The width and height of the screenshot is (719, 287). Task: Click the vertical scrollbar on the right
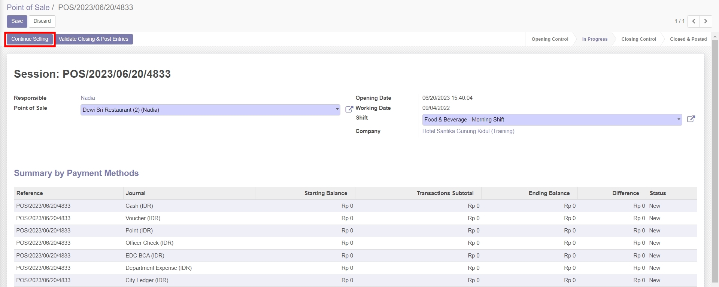715,161
